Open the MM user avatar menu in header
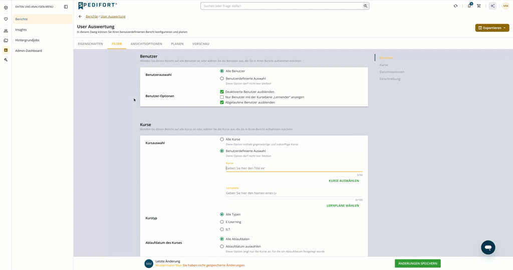The image size is (513, 270). coord(505,6)
